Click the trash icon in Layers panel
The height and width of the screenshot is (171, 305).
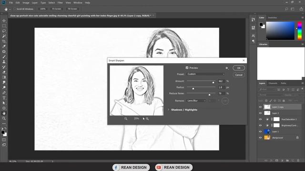(298, 161)
